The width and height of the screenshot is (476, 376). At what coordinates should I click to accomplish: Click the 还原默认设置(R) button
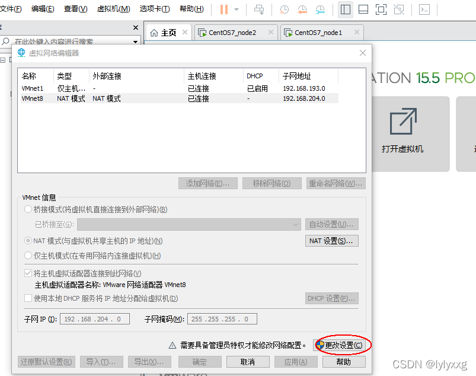tap(46, 362)
